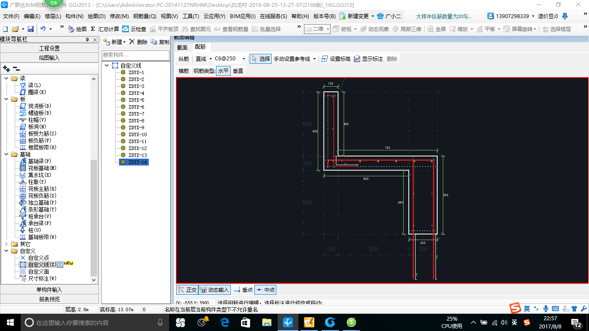Click the 搜索构件 search field

coord(136,55)
